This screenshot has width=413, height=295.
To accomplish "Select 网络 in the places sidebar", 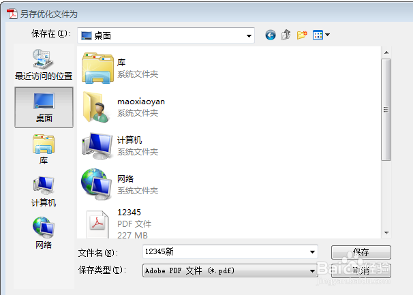I will click(x=44, y=233).
